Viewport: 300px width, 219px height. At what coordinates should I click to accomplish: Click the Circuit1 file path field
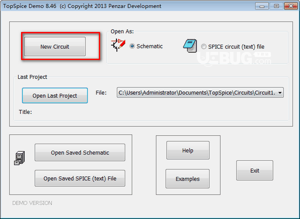tap(200, 93)
